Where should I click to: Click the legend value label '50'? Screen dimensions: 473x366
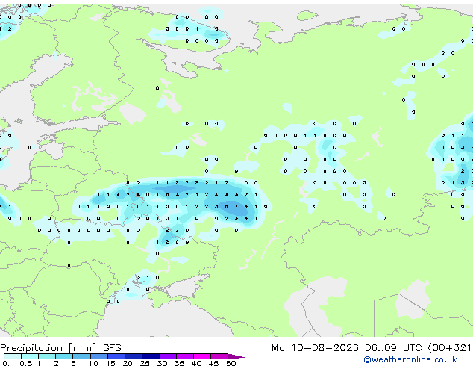click(231, 363)
